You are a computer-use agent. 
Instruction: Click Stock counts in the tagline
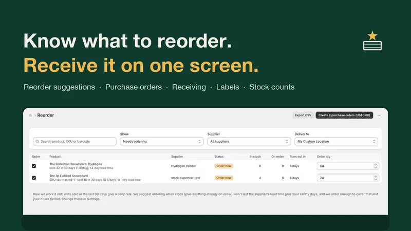272,87
